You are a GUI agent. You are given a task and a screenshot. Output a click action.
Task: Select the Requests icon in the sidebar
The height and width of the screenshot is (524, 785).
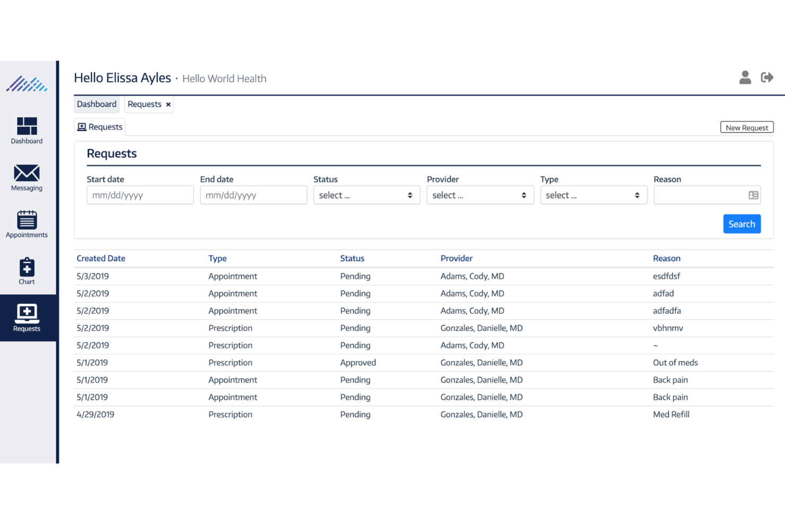27,314
